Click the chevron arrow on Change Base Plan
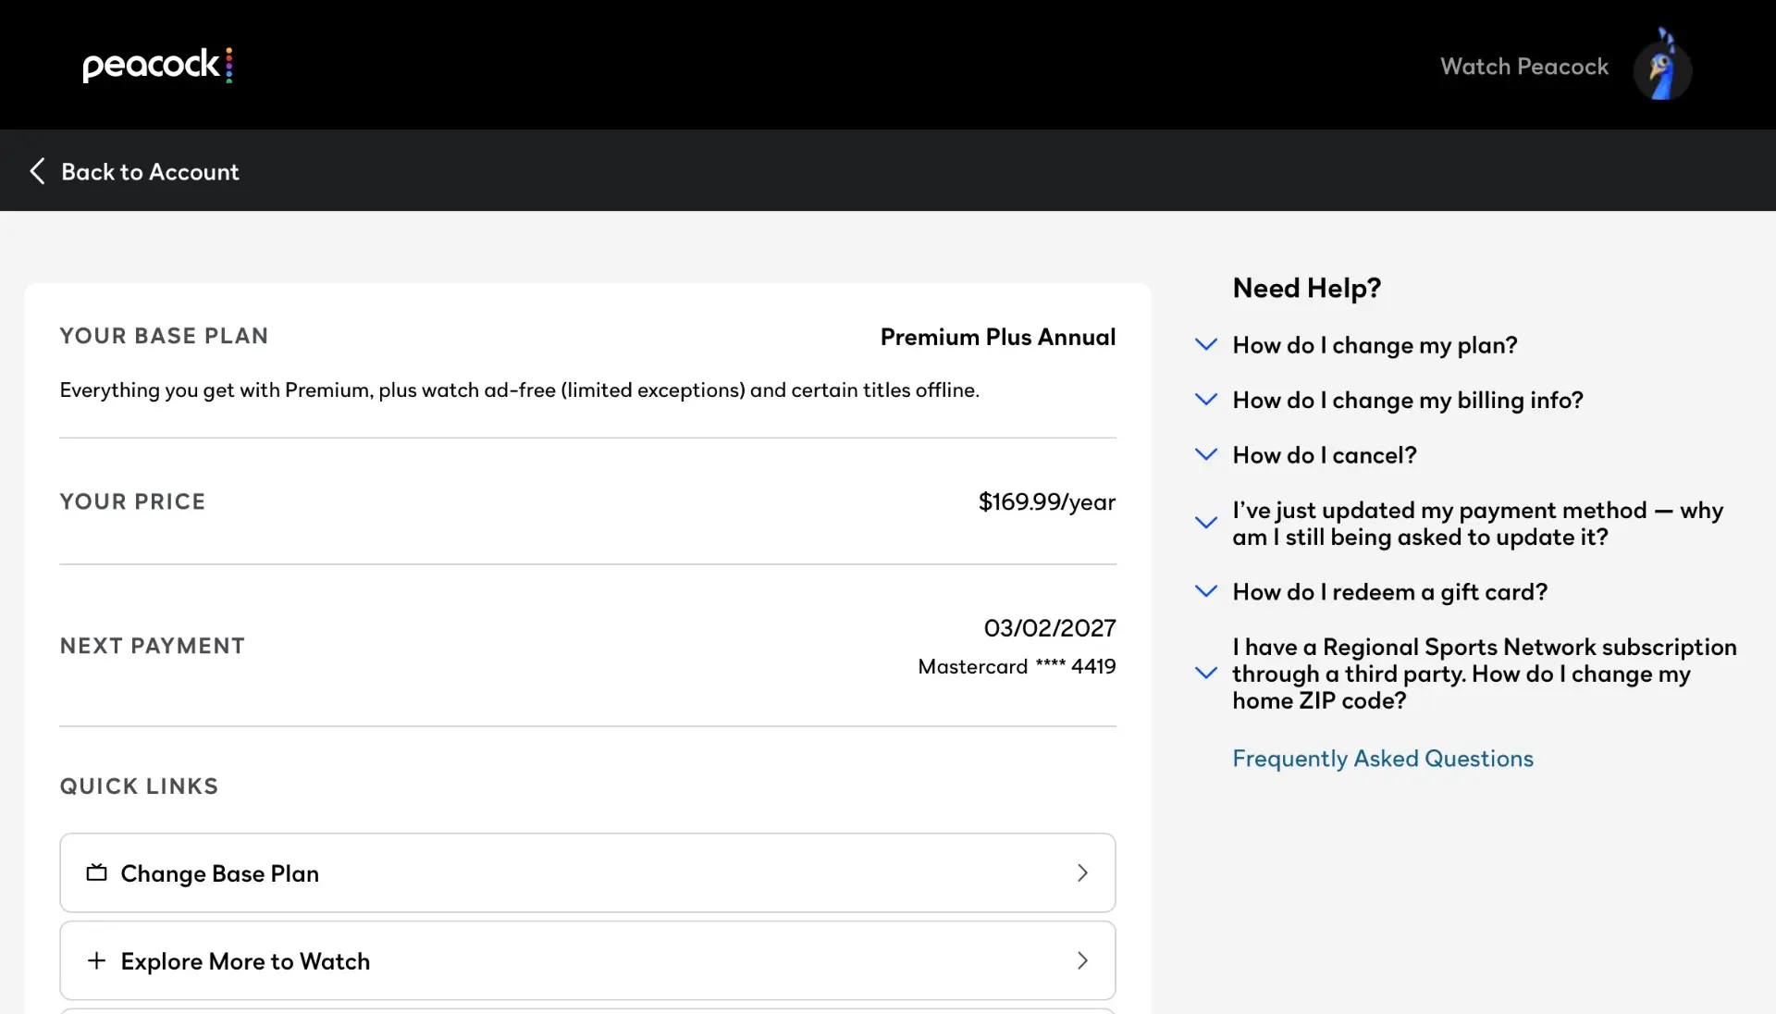 (1082, 872)
